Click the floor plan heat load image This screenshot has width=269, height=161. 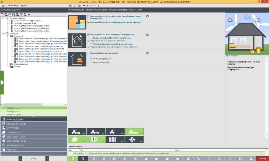(x=77, y=22)
